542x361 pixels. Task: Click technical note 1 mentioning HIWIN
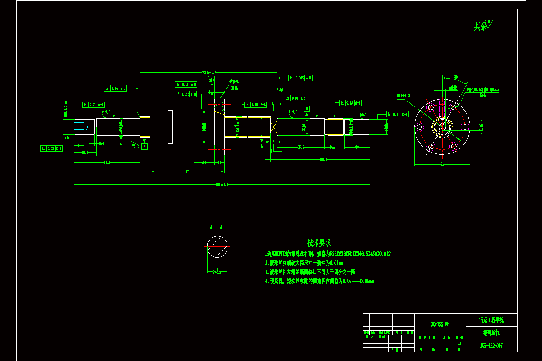(x=327, y=254)
